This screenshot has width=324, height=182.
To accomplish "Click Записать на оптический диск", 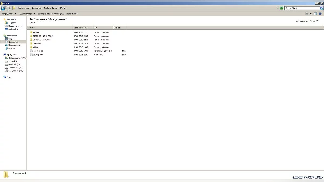I will [x=51, y=13].
